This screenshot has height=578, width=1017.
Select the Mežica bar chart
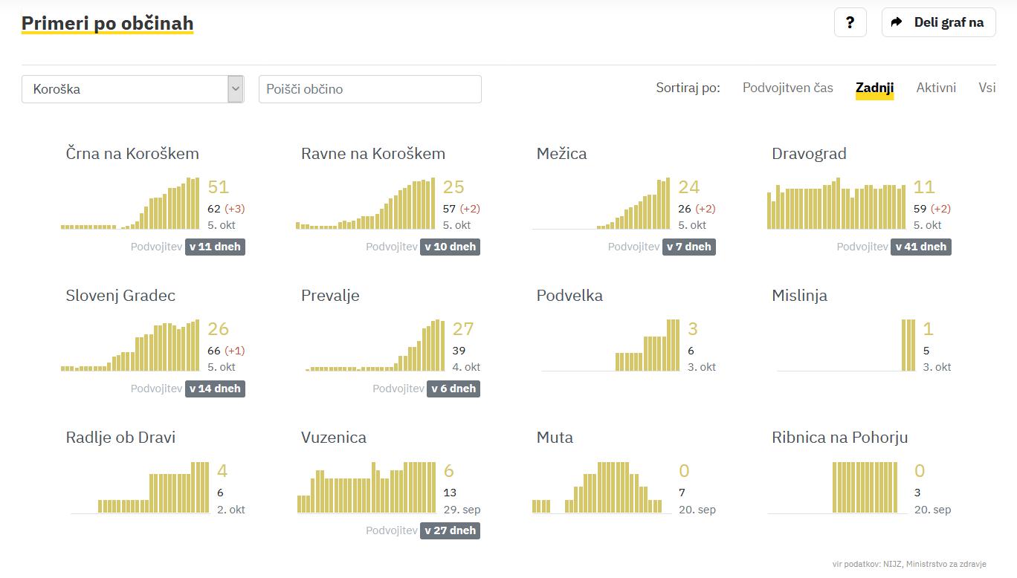pyautogui.click(x=601, y=204)
